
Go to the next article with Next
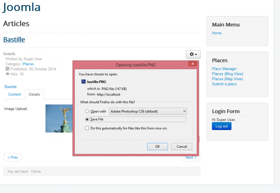pyautogui.click(x=191, y=158)
